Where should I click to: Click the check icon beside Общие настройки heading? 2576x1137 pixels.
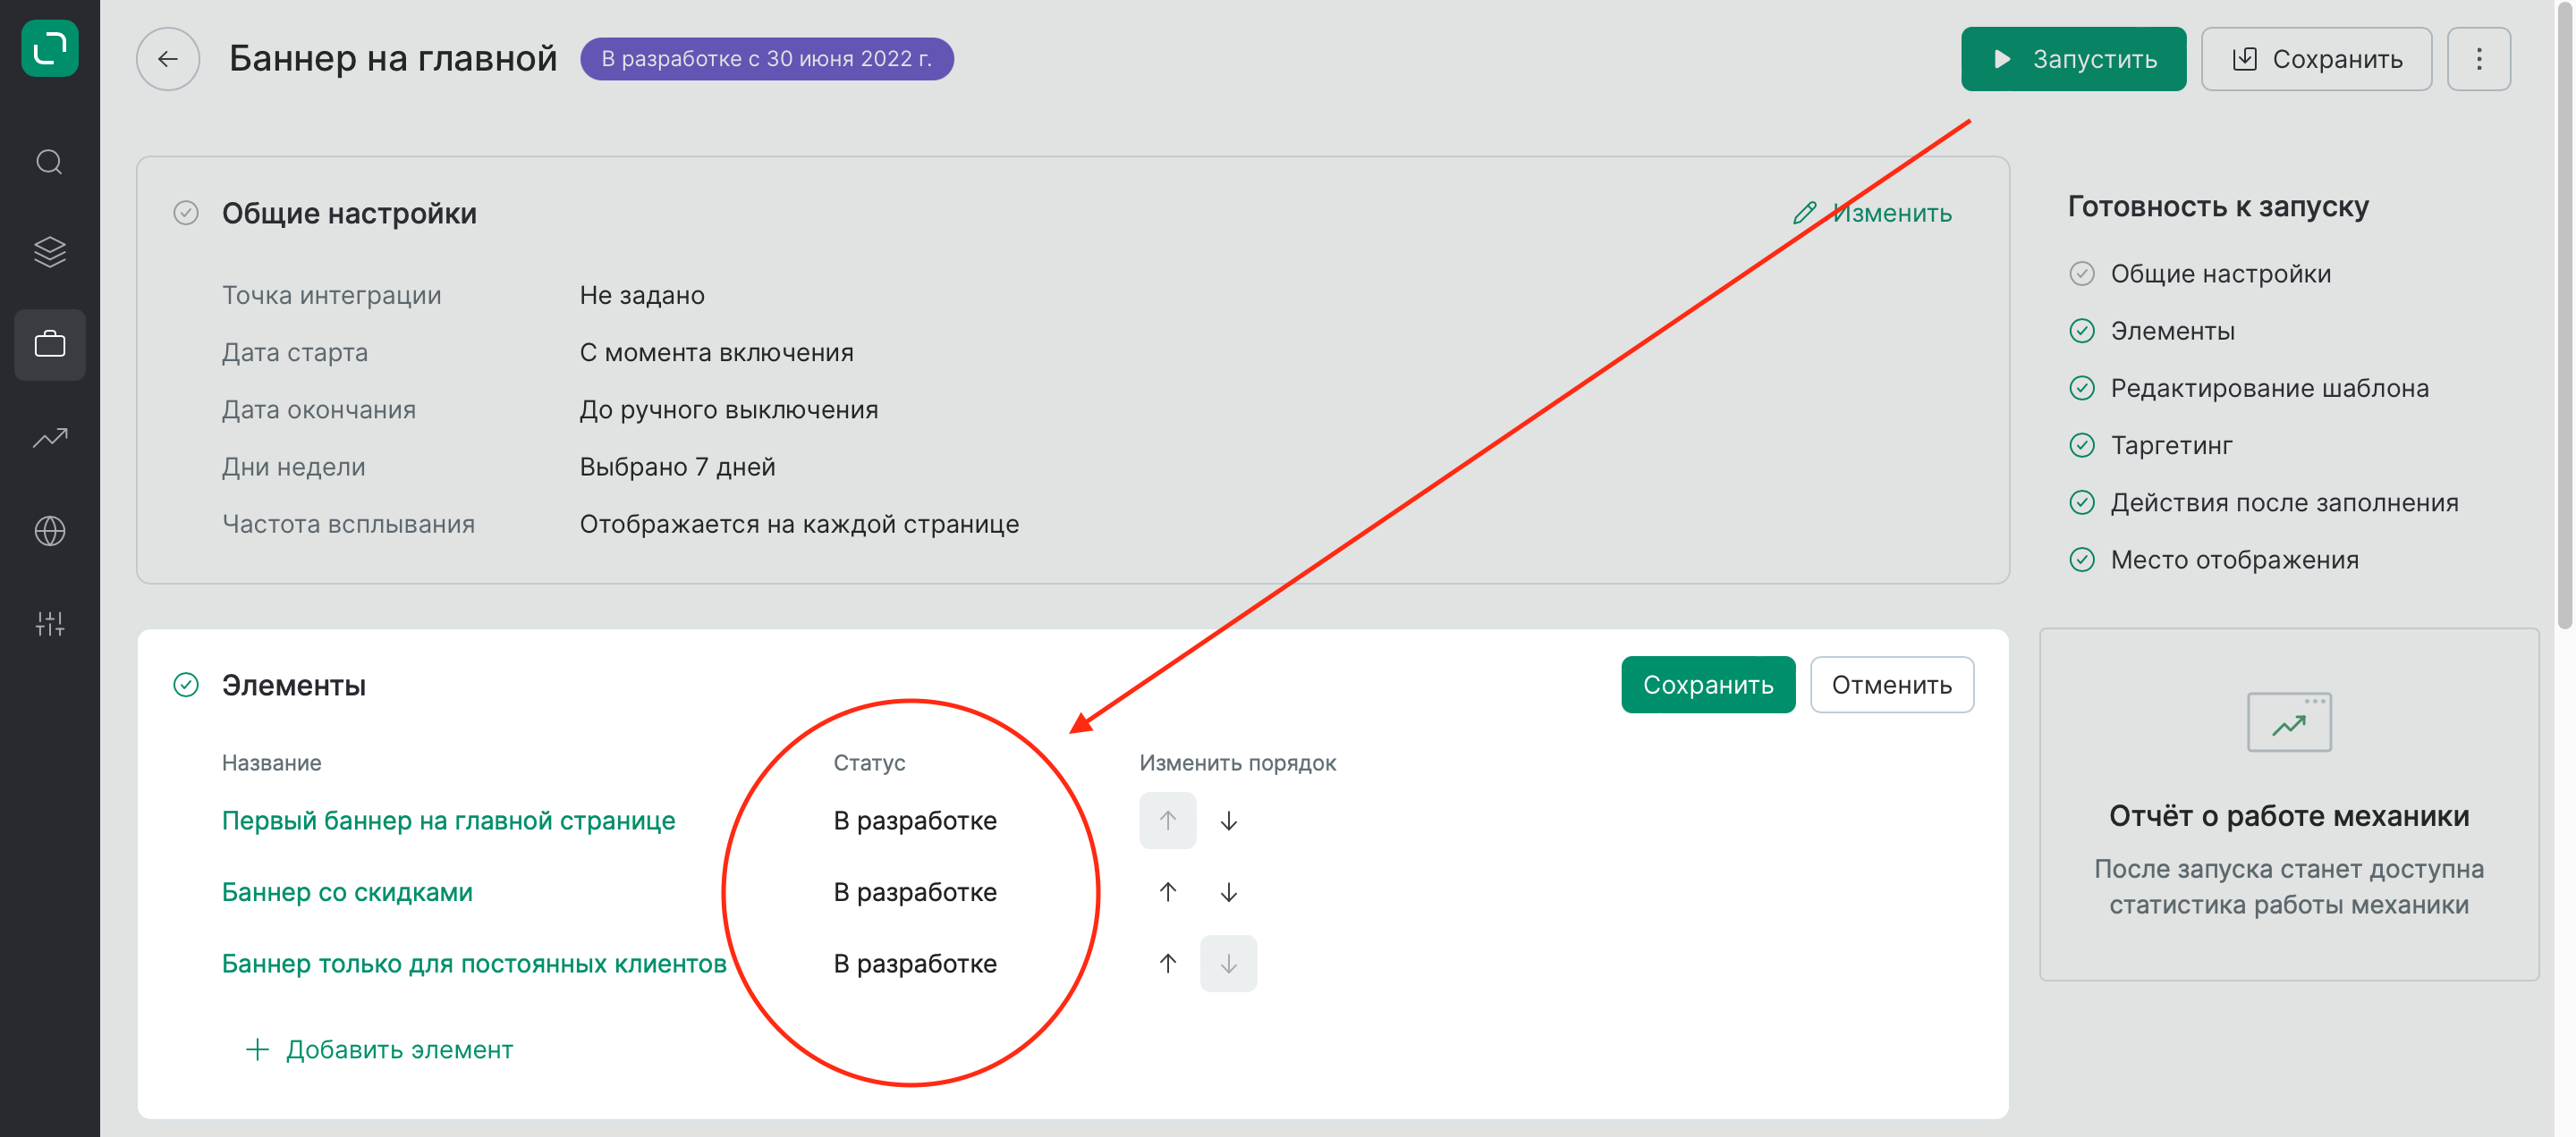(186, 213)
